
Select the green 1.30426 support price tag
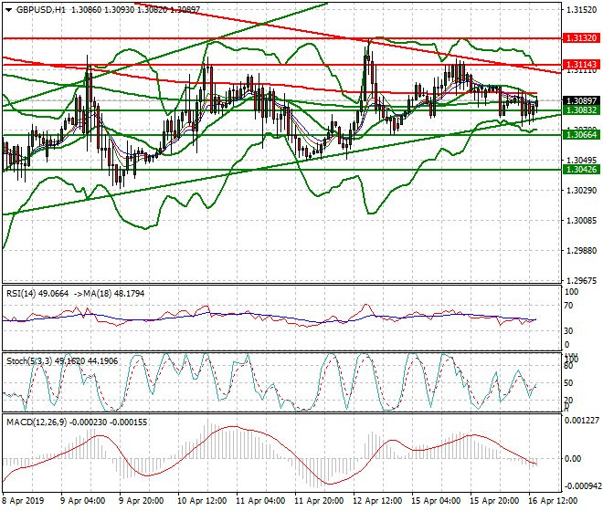(581, 169)
